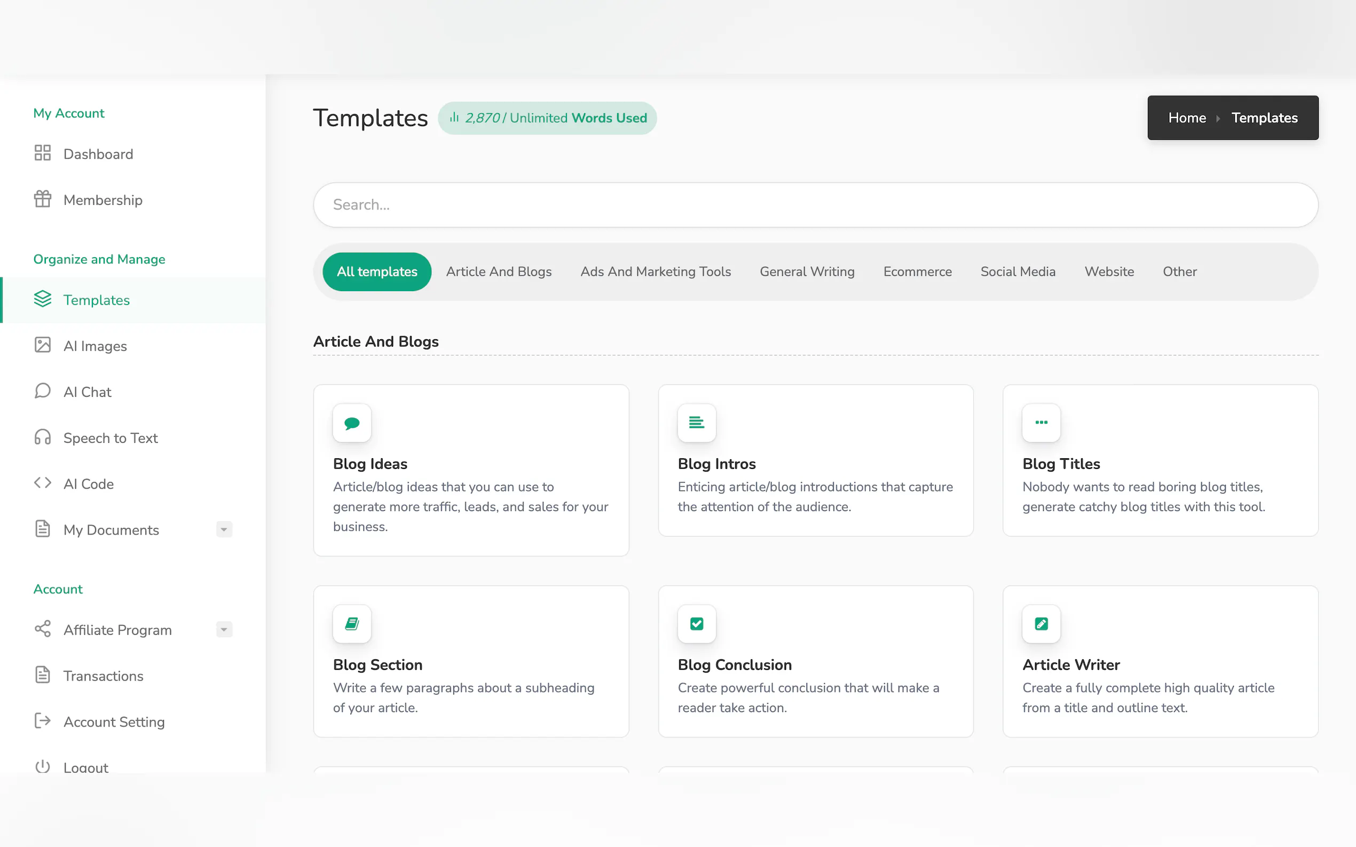
Task: Open the Social Media templates tab
Action: tap(1018, 271)
